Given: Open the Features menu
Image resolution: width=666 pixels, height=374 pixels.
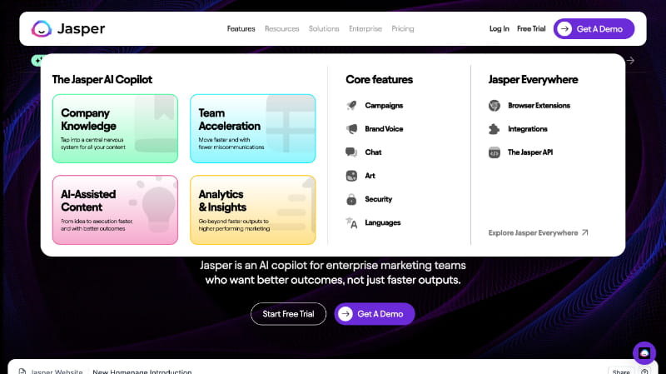Looking at the screenshot, I should tap(241, 28).
